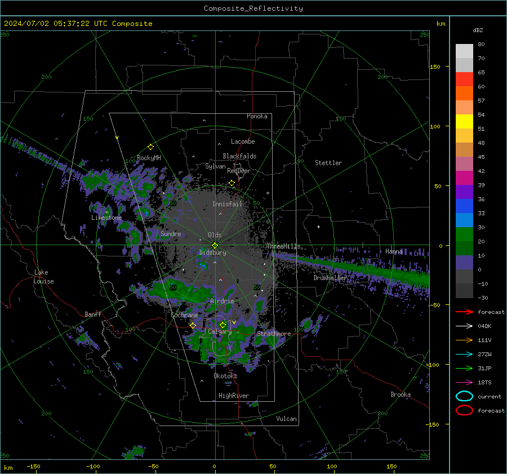Click the ThreeHills city label
Screen dimensions: 507x474
pyautogui.click(x=283, y=246)
